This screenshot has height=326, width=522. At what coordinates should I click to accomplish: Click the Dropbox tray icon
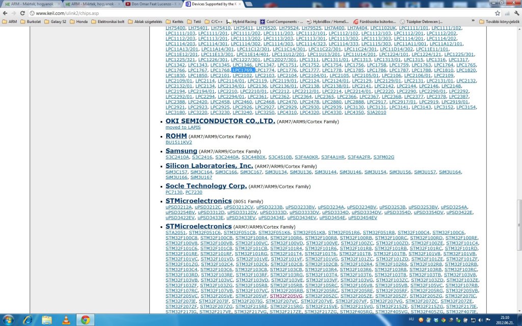[436, 320]
